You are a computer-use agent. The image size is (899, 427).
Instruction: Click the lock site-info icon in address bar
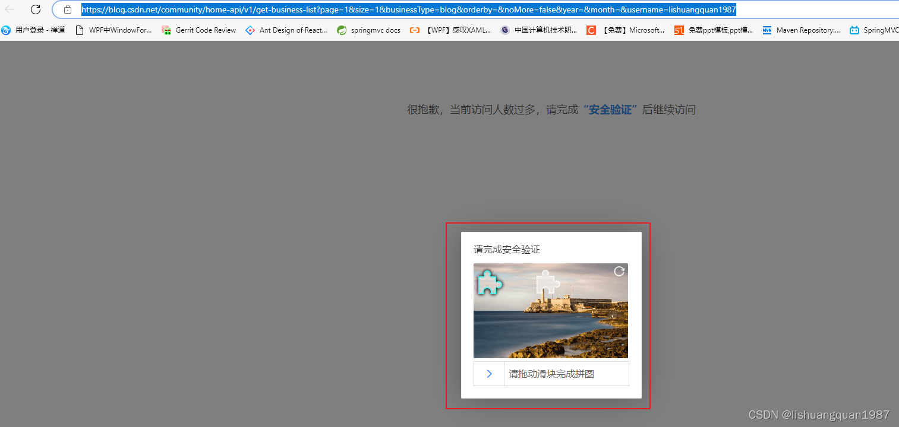[x=68, y=9]
